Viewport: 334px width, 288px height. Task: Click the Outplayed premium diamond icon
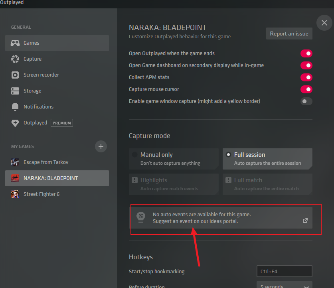click(15, 123)
